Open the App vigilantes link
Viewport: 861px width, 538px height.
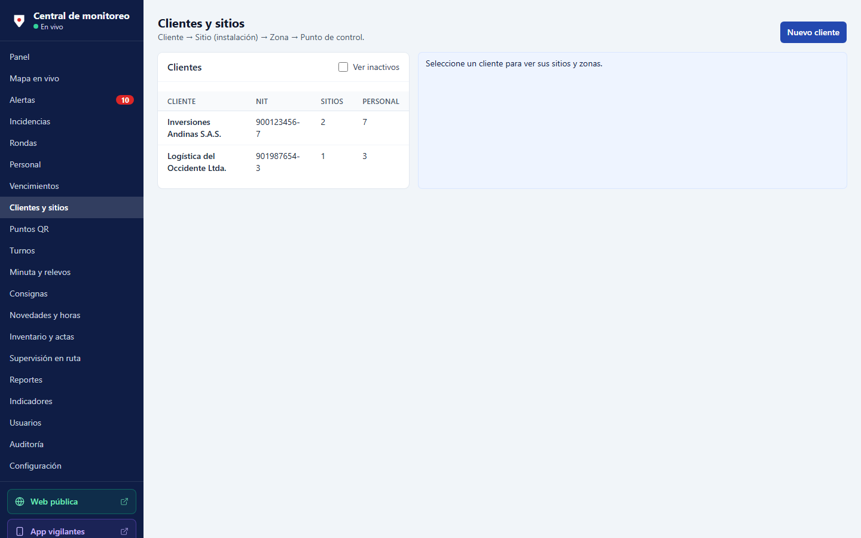pos(72,529)
